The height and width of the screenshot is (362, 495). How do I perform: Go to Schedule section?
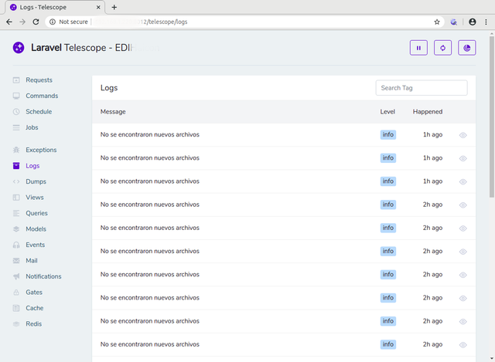39,111
